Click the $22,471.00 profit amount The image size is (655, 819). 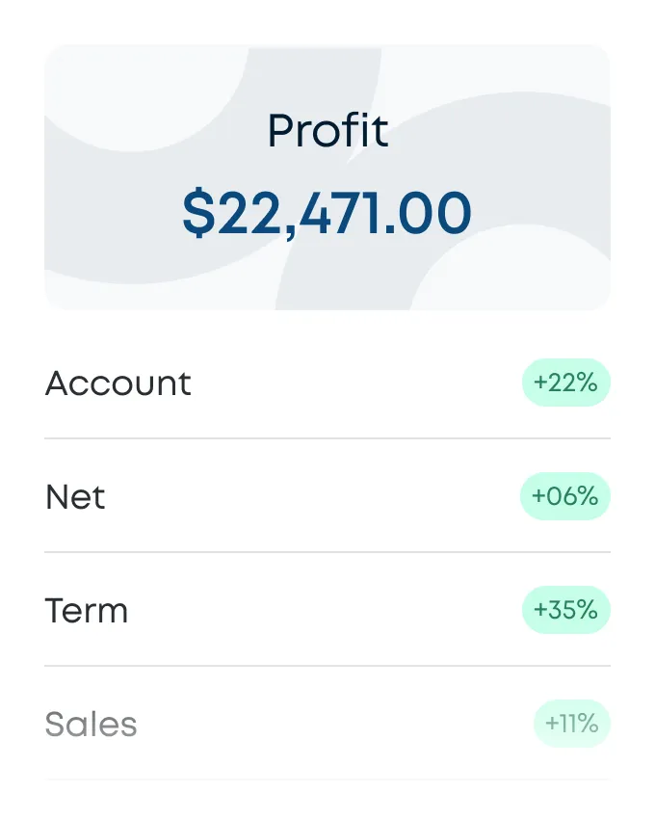point(327,213)
